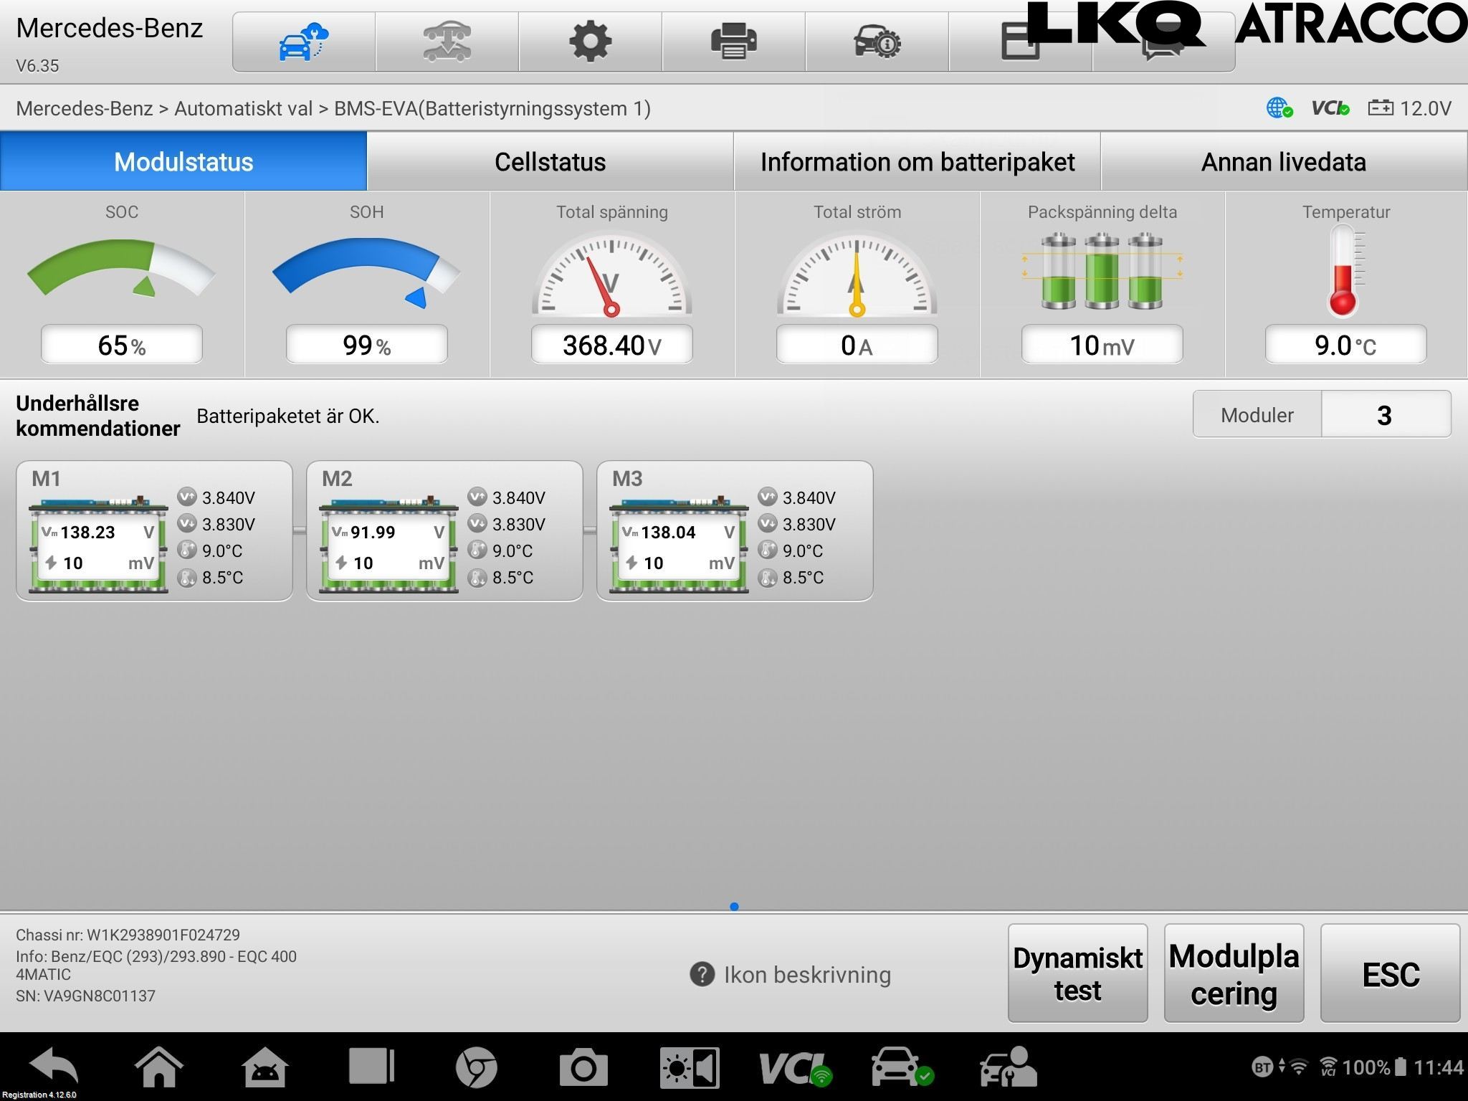Select battery module M1 card
The width and height of the screenshot is (1468, 1101).
tap(154, 530)
